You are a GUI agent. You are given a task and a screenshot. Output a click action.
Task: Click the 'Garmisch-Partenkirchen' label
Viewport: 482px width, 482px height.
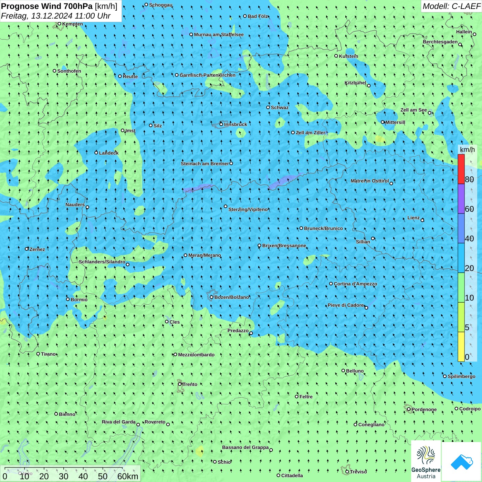208,75
